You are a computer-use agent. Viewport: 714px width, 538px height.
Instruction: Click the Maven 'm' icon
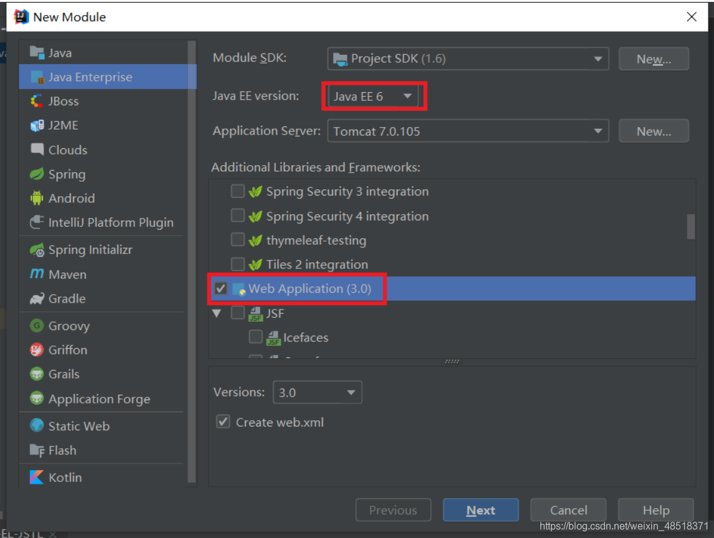pyautogui.click(x=37, y=274)
